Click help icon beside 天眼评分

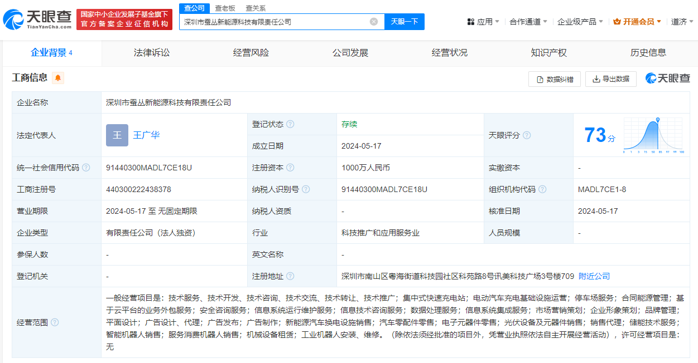pos(527,135)
